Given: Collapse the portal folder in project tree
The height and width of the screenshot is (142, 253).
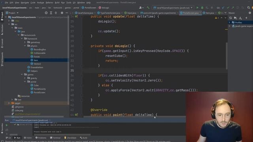Looking at the screenshot, I should point(25,82).
